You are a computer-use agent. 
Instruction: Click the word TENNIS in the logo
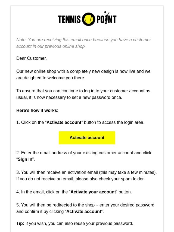click(x=69, y=20)
